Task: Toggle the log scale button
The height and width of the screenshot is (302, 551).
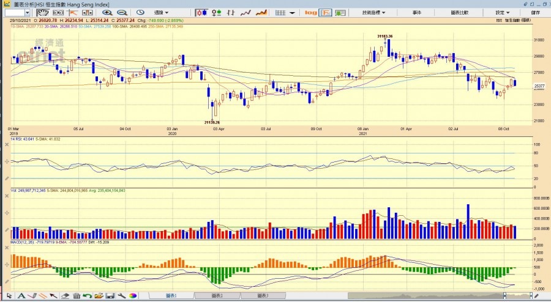Action: click(310, 12)
